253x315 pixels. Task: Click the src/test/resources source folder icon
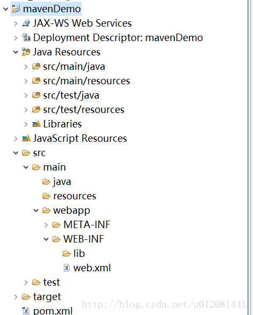click(36, 110)
